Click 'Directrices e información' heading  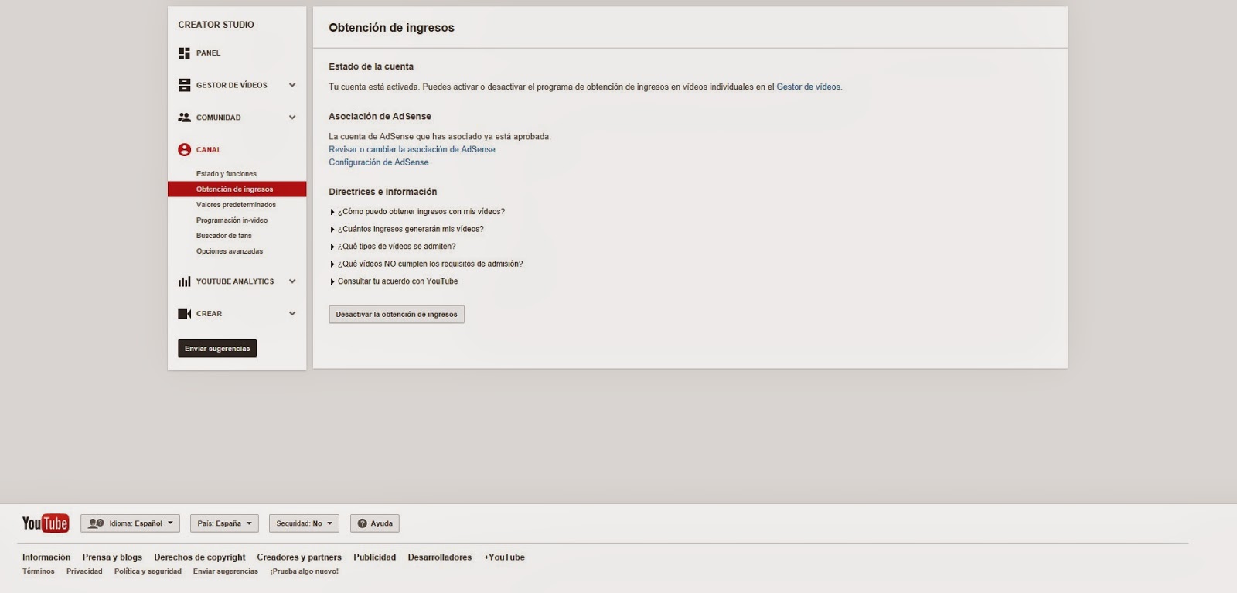coord(383,192)
